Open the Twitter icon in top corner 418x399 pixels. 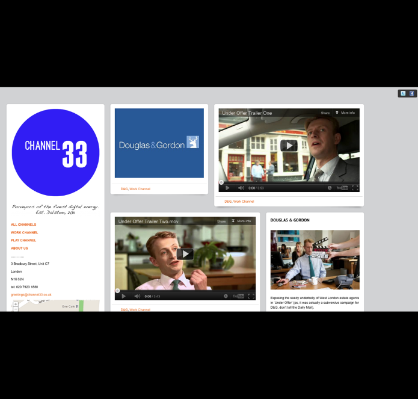(403, 93)
